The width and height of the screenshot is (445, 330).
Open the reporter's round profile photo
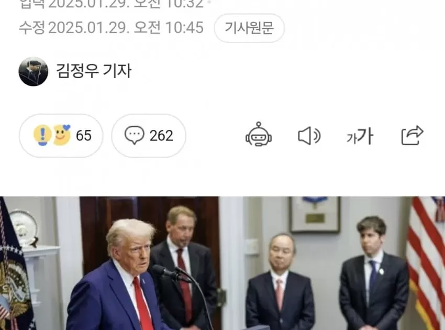coord(33,72)
